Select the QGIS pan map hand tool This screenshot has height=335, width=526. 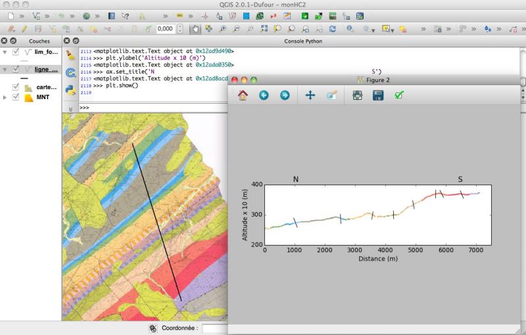pos(195,29)
